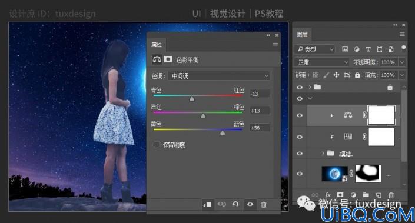Filter layers by smart object icon
Viewport: 415px width, 223px height.
(391, 49)
